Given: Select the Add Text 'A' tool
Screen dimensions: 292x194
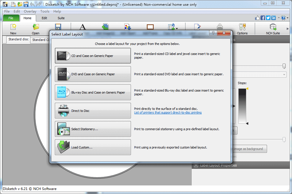Looking at the screenshot, I should [83, 27].
